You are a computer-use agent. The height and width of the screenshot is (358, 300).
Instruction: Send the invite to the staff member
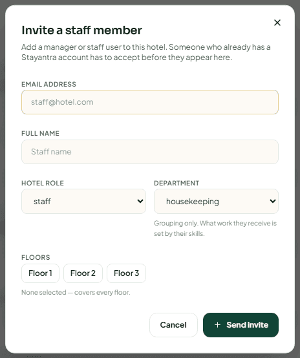[241, 325]
